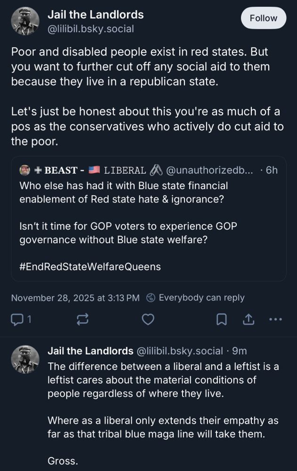Bookmark this post

[x=221, y=320]
